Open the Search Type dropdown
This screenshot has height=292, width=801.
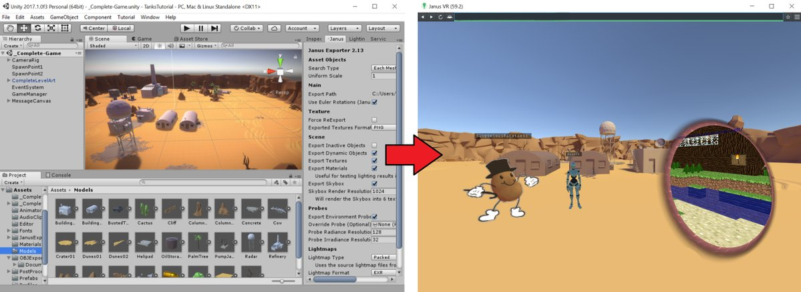(383, 68)
